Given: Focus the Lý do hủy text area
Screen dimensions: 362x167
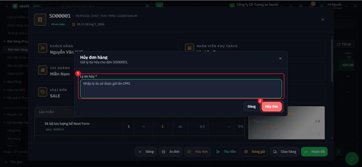Looking at the screenshot, I should coord(181,89).
